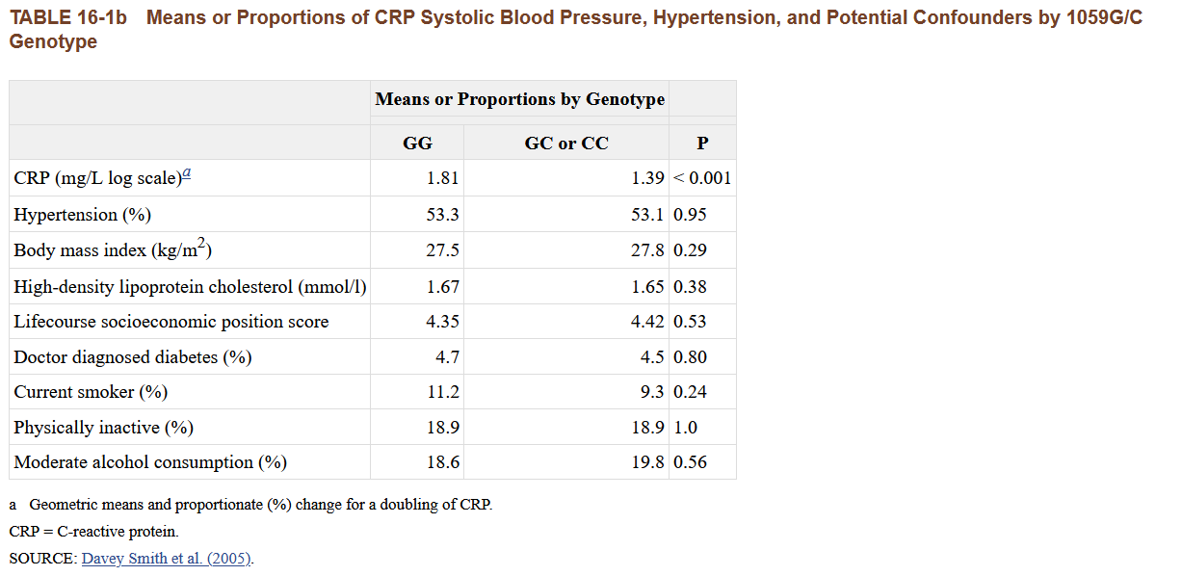Click Lifecourse socioeconomic position score label
This screenshot has height=576, width=1182.
click(x=171, y=322)
